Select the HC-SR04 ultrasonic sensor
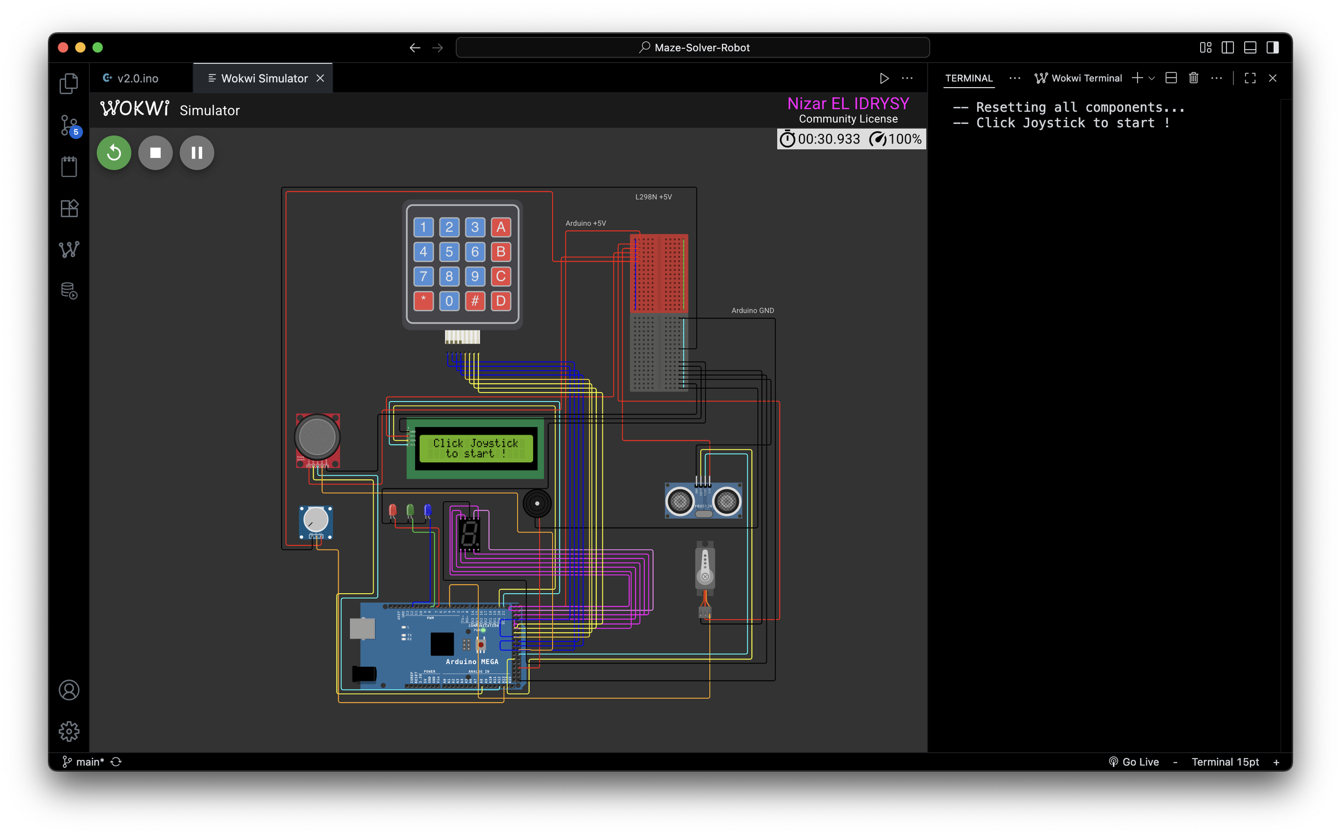Image resolution: width=1341 pixels, height=835 pixels. click(703, 500)
